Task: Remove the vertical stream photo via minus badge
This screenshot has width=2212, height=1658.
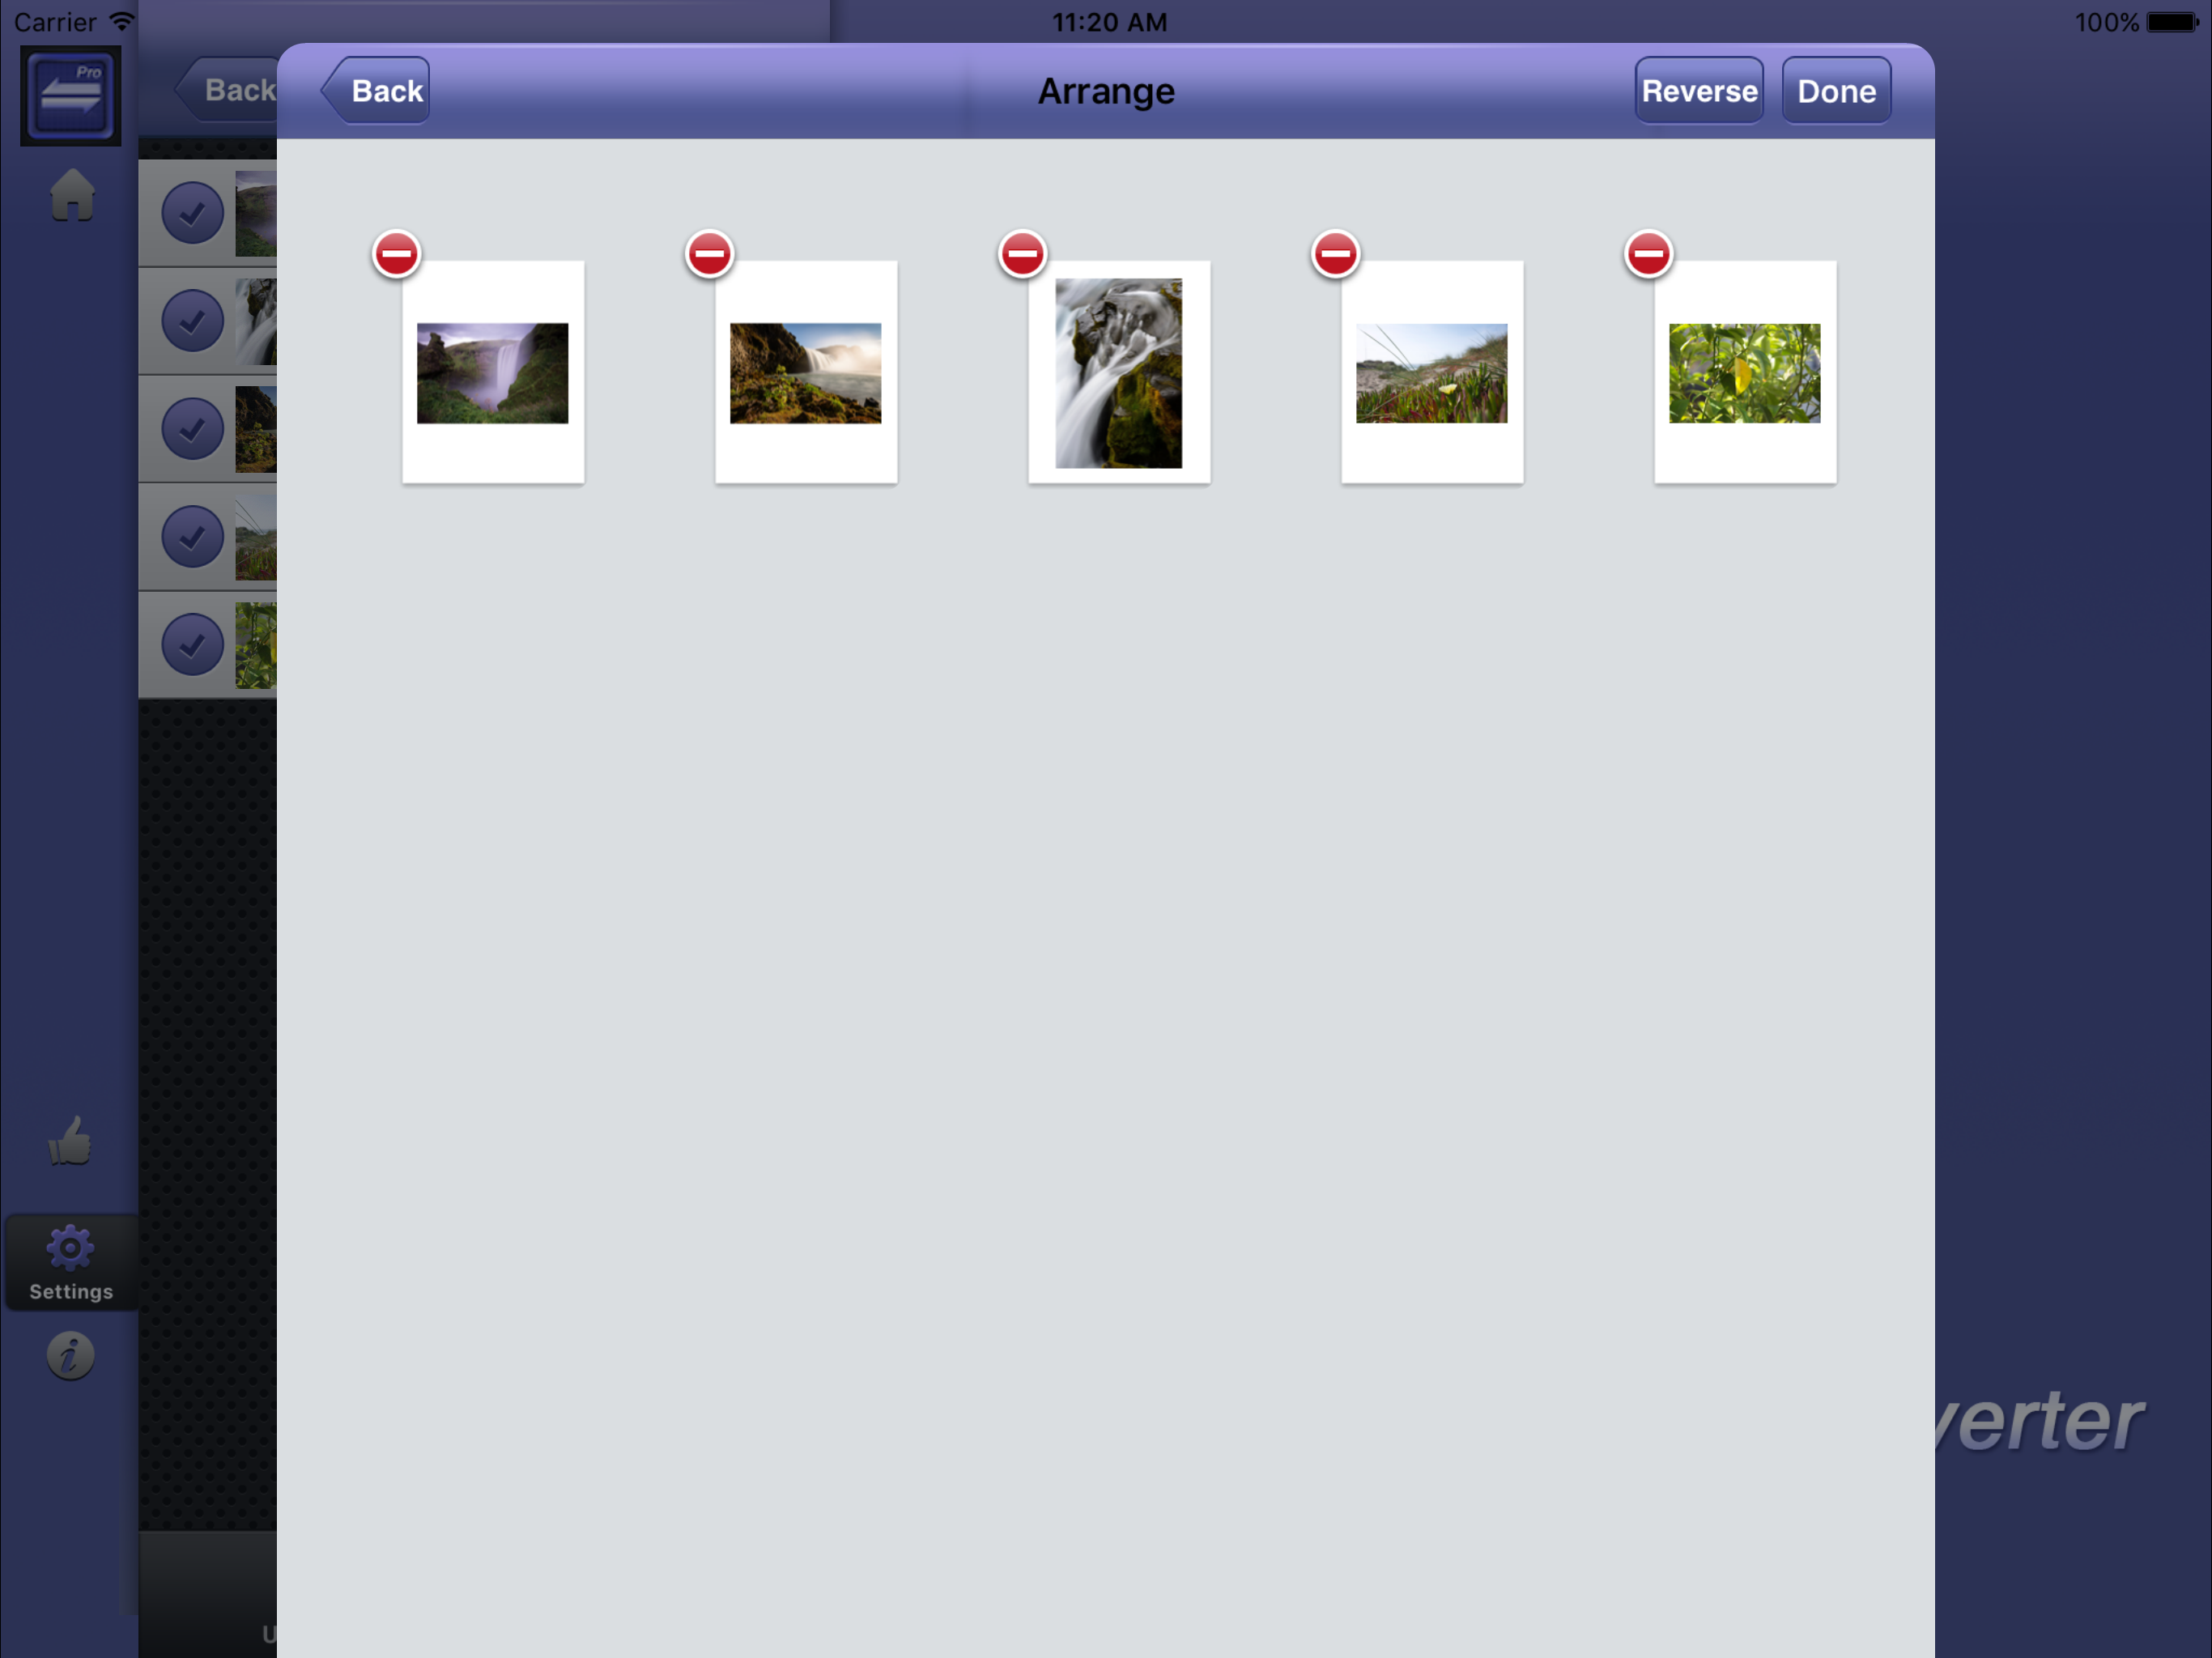Action: click(x=1024, y=255)
